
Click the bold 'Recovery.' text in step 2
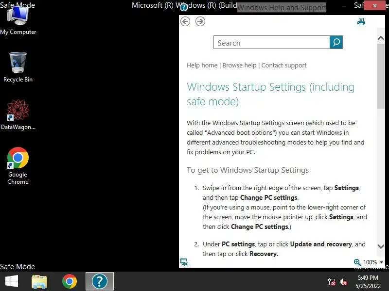(264, 254)
